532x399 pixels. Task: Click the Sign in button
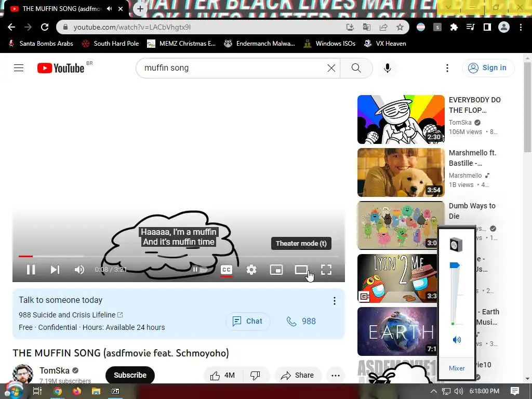tap(488, 68)
